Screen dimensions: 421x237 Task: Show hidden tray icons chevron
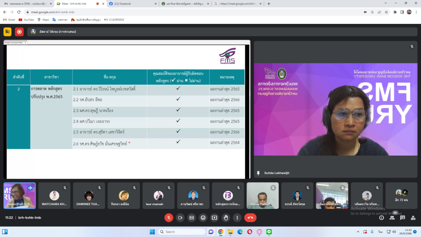click(358, 232)
